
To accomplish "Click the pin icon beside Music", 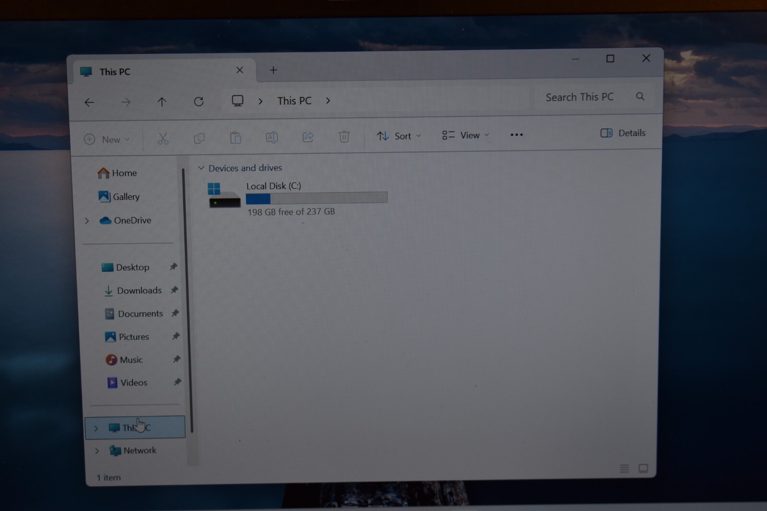I will (176, 359).
